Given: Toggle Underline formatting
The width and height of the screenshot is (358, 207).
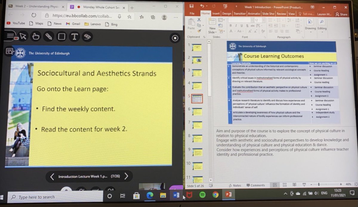Looking at the screenshot, I should (x=241, y=26).
